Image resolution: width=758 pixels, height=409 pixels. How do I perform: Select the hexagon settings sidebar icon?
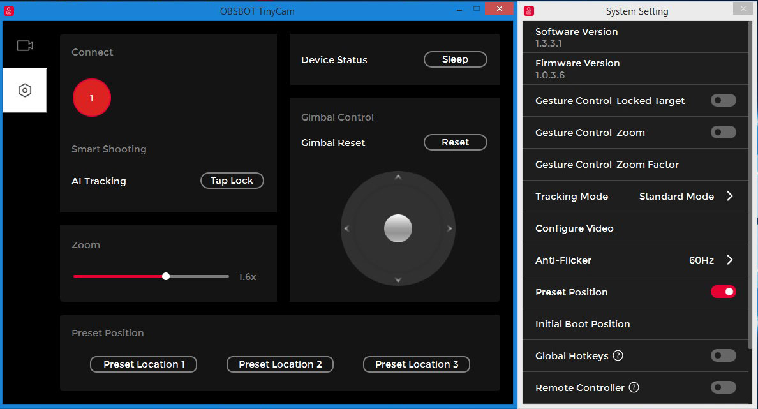(x=25, y=91)
